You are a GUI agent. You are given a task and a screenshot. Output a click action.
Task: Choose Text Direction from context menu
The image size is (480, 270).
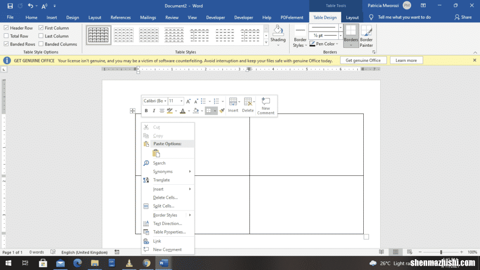pyautogui.click(x=168, y=224)
